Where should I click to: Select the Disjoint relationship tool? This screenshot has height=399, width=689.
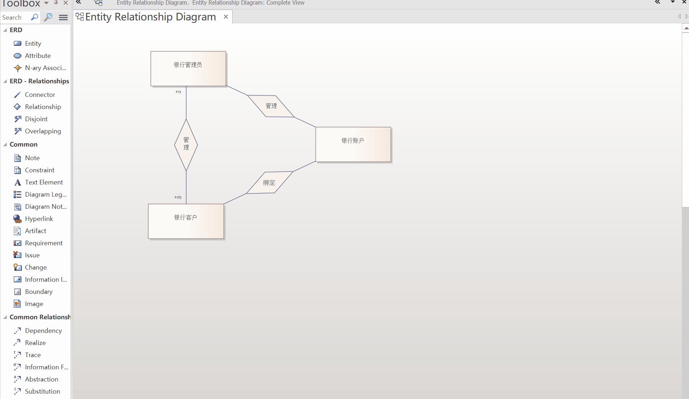click(36, 119)
